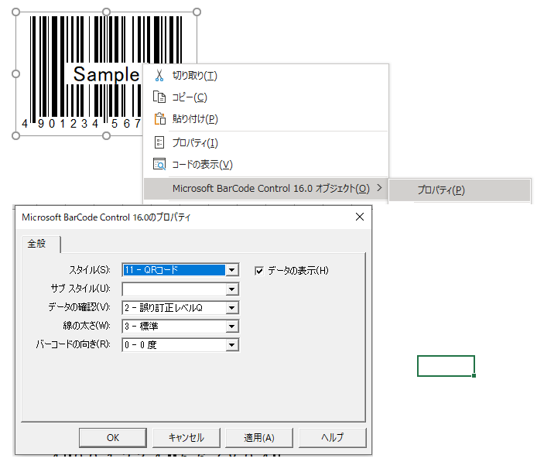Click the scissors Cut icon
This screenshot has width=537, height=472.
pyautogui.click(x=159, y=75)
